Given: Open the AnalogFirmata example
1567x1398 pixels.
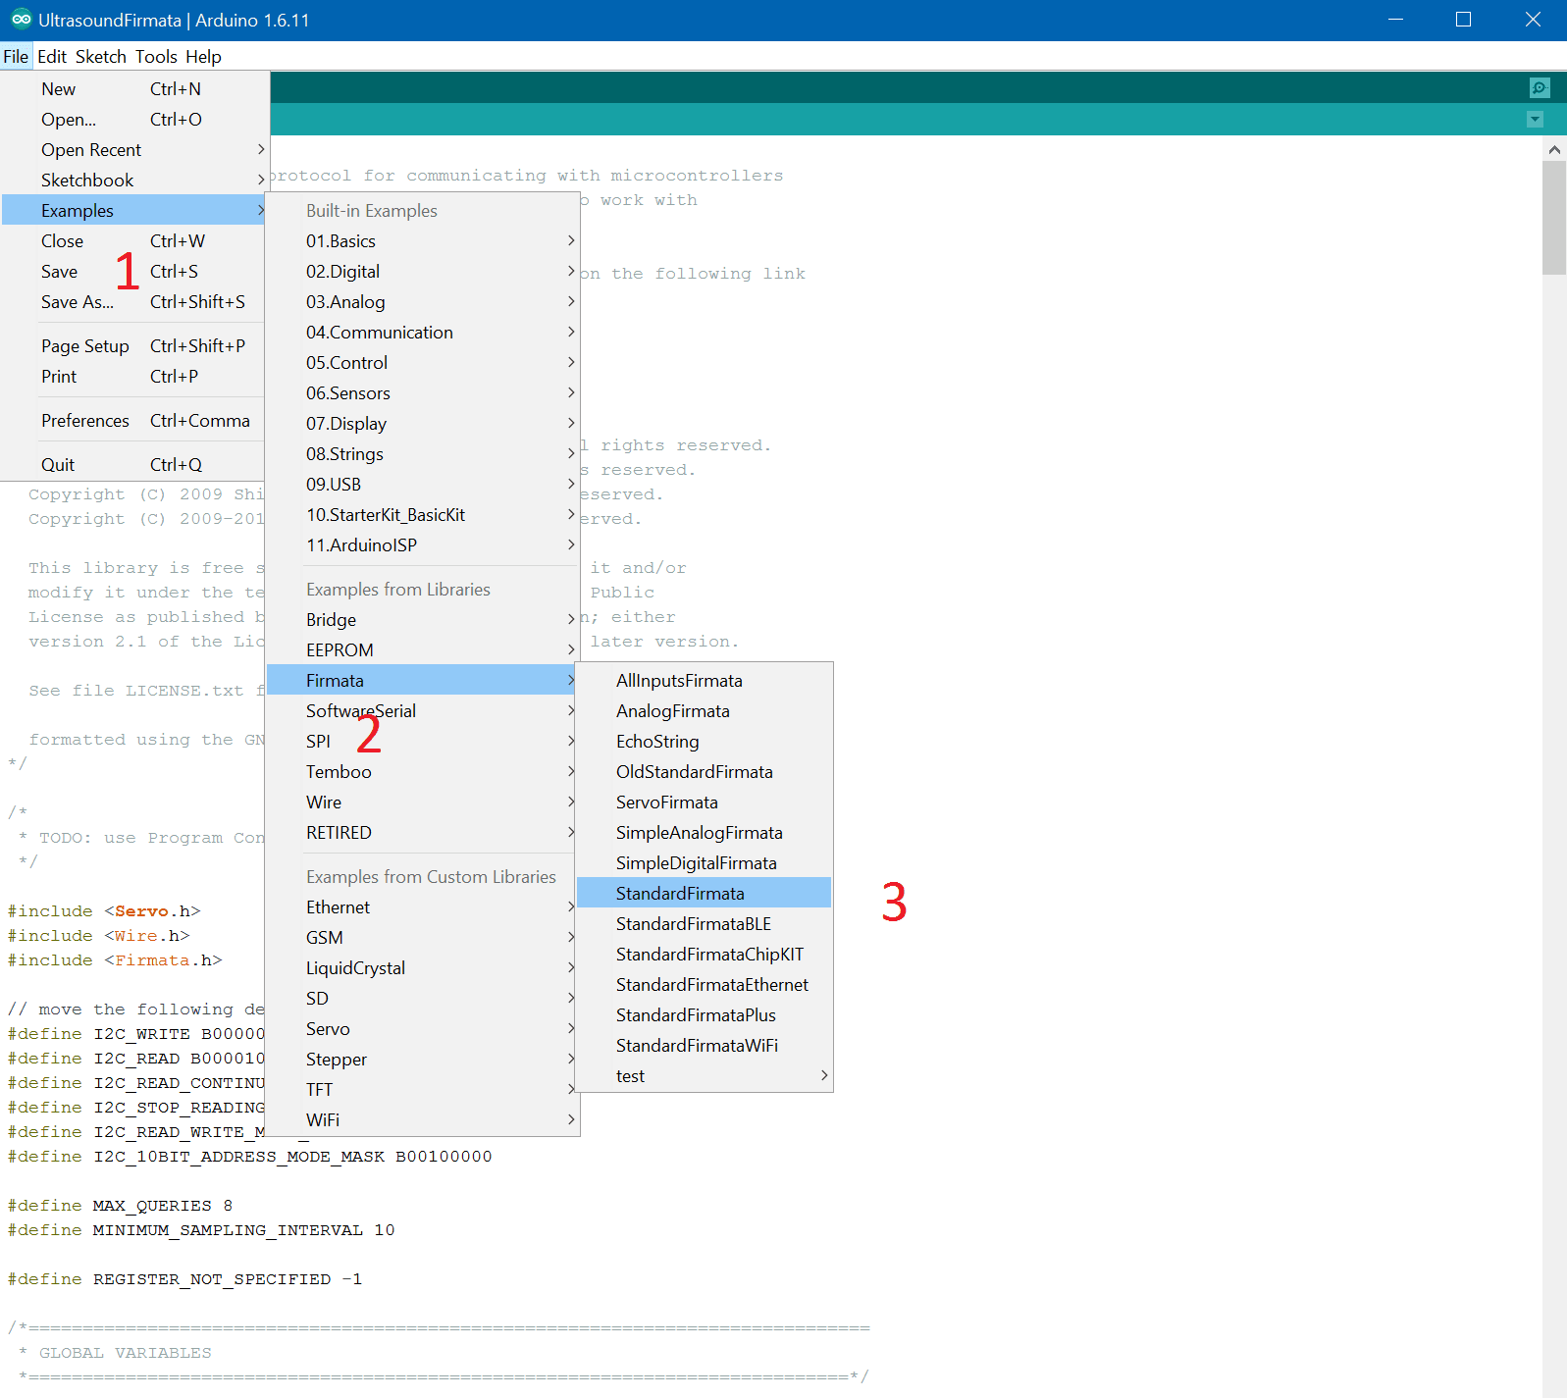Looking at the screenshot, I should tap(704, 711).
